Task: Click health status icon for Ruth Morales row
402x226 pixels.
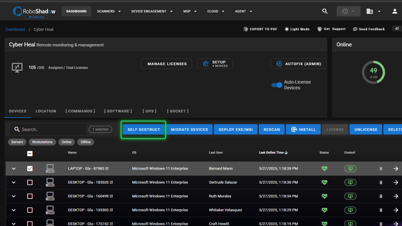Action: pos(325,196)
